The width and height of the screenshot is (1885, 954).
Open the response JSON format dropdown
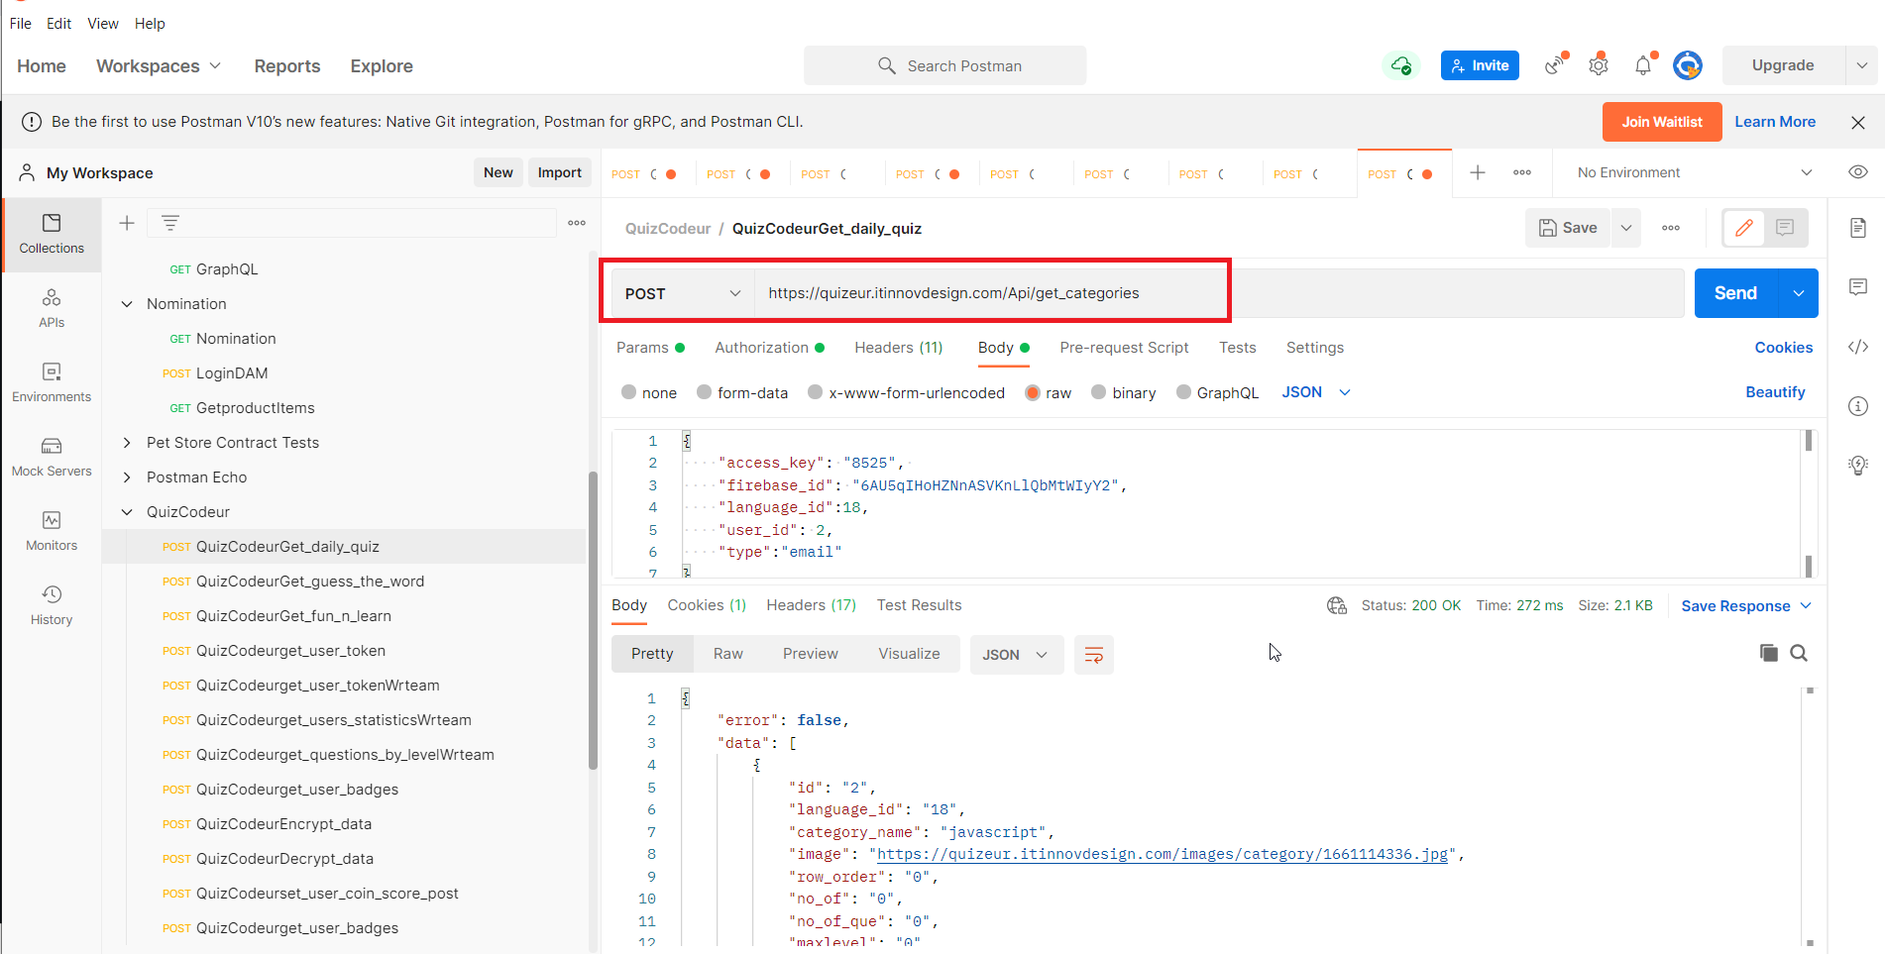[x=1016, y=655]
